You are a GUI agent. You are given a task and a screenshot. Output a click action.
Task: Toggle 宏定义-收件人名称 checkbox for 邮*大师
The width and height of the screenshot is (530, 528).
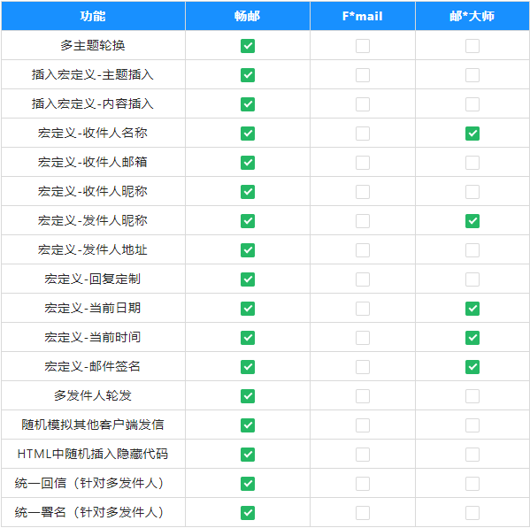[472, 134]
